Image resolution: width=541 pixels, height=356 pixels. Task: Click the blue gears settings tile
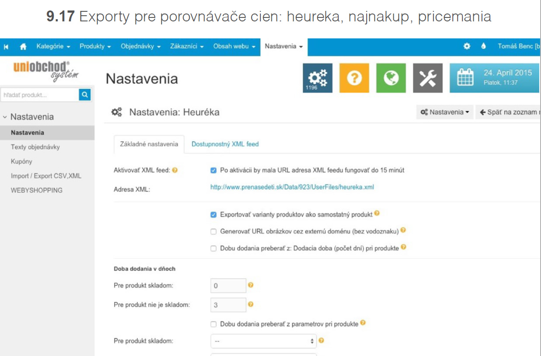[x=317, y=78]
